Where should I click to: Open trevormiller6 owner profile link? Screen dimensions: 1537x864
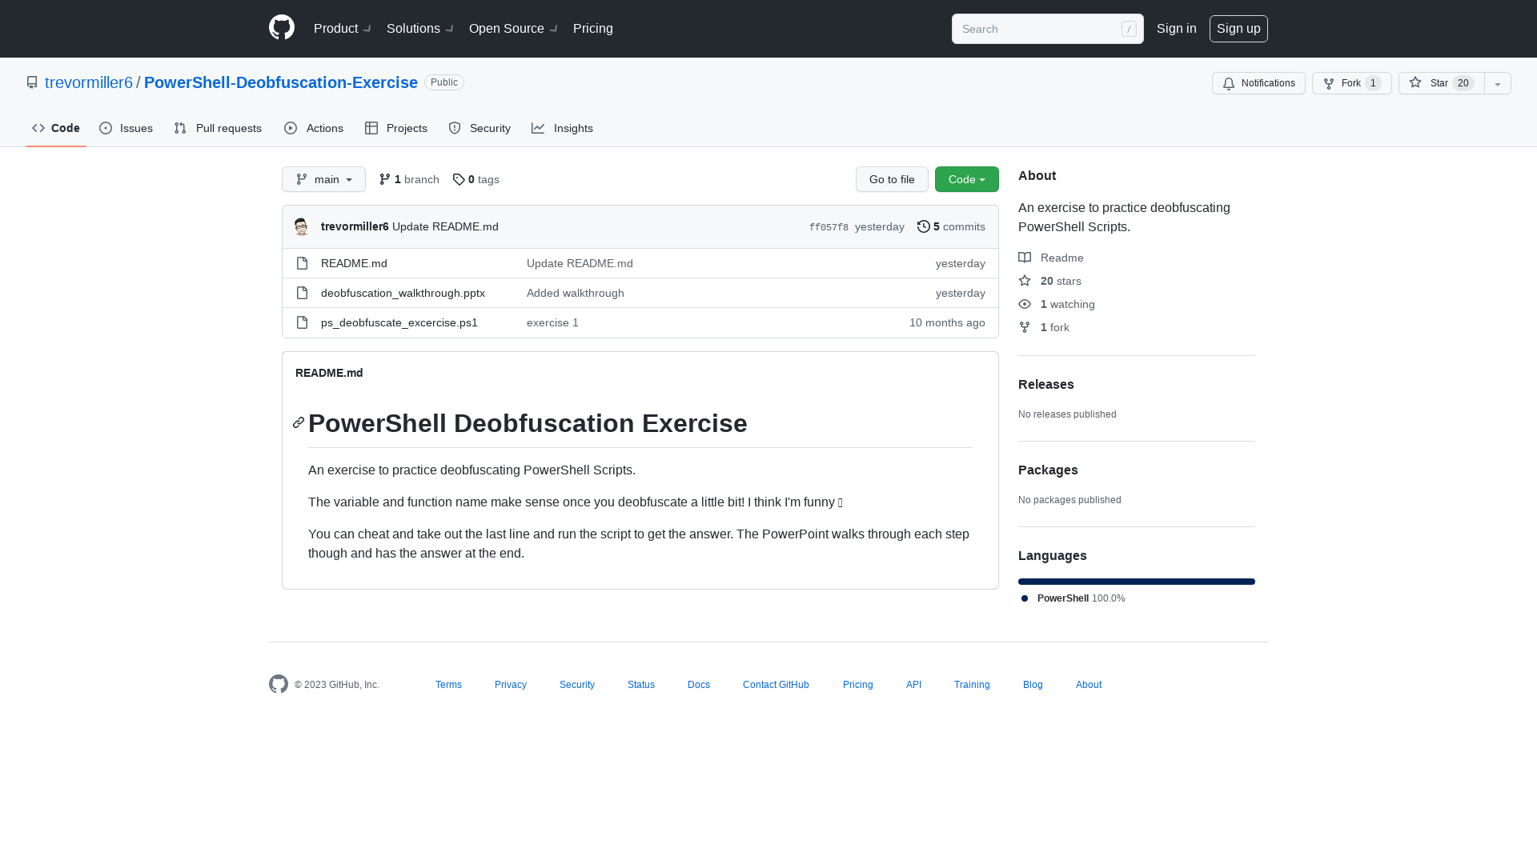tap(89, 82)
